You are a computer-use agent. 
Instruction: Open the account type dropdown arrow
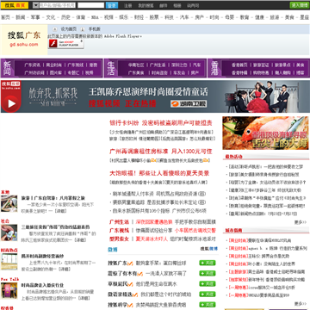coord(35,5)
